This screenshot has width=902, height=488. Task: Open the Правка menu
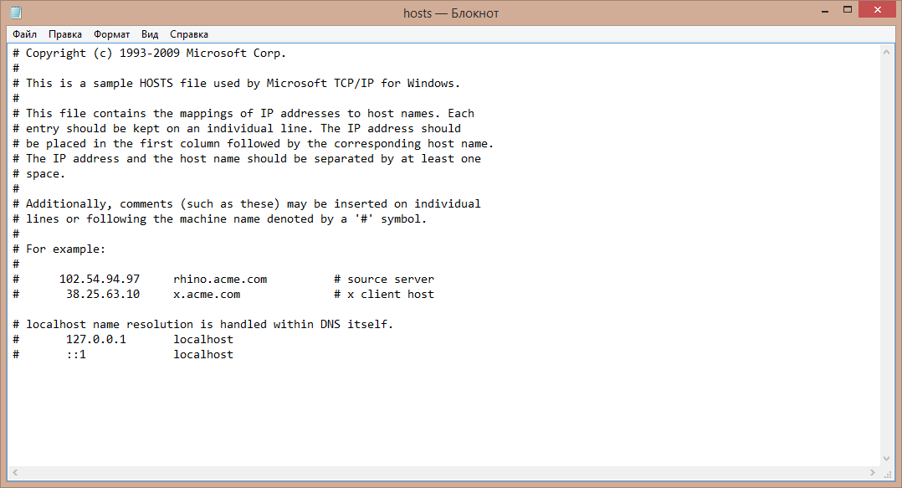[65, 34]
